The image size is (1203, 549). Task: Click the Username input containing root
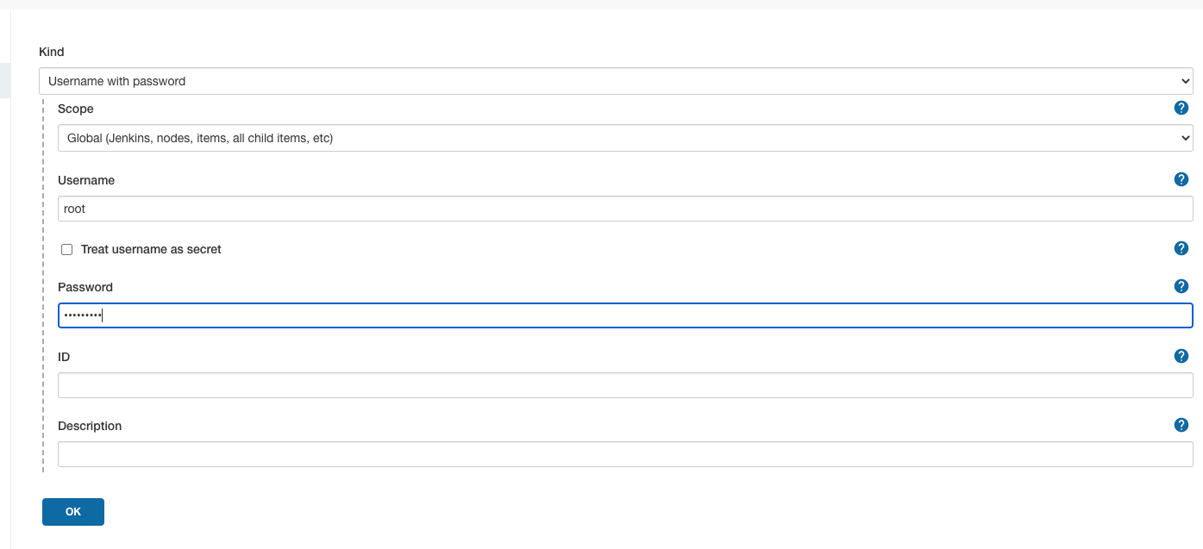click(624, 209)
